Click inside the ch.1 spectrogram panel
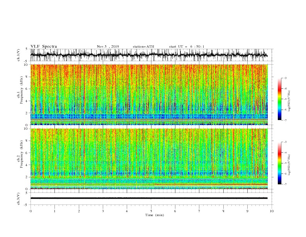The height and width of the screenshot is (237, 306). (x=149, y=94)
